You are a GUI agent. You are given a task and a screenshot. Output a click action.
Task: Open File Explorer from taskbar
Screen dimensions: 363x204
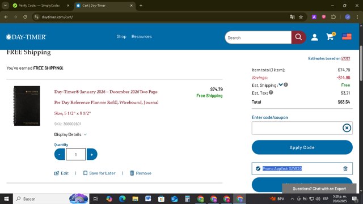tap(135, 199)
